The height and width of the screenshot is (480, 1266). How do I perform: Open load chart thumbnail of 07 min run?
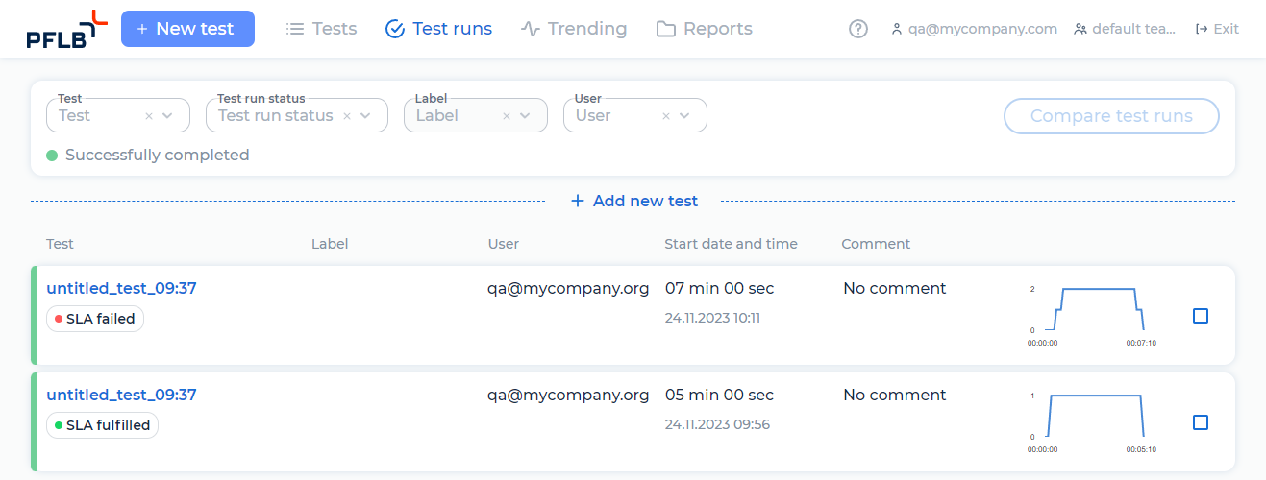[x=1093, y=315]
